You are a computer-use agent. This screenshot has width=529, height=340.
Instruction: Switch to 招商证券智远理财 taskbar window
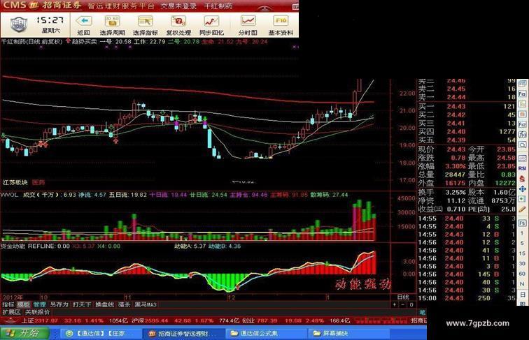tap(183, 333)
